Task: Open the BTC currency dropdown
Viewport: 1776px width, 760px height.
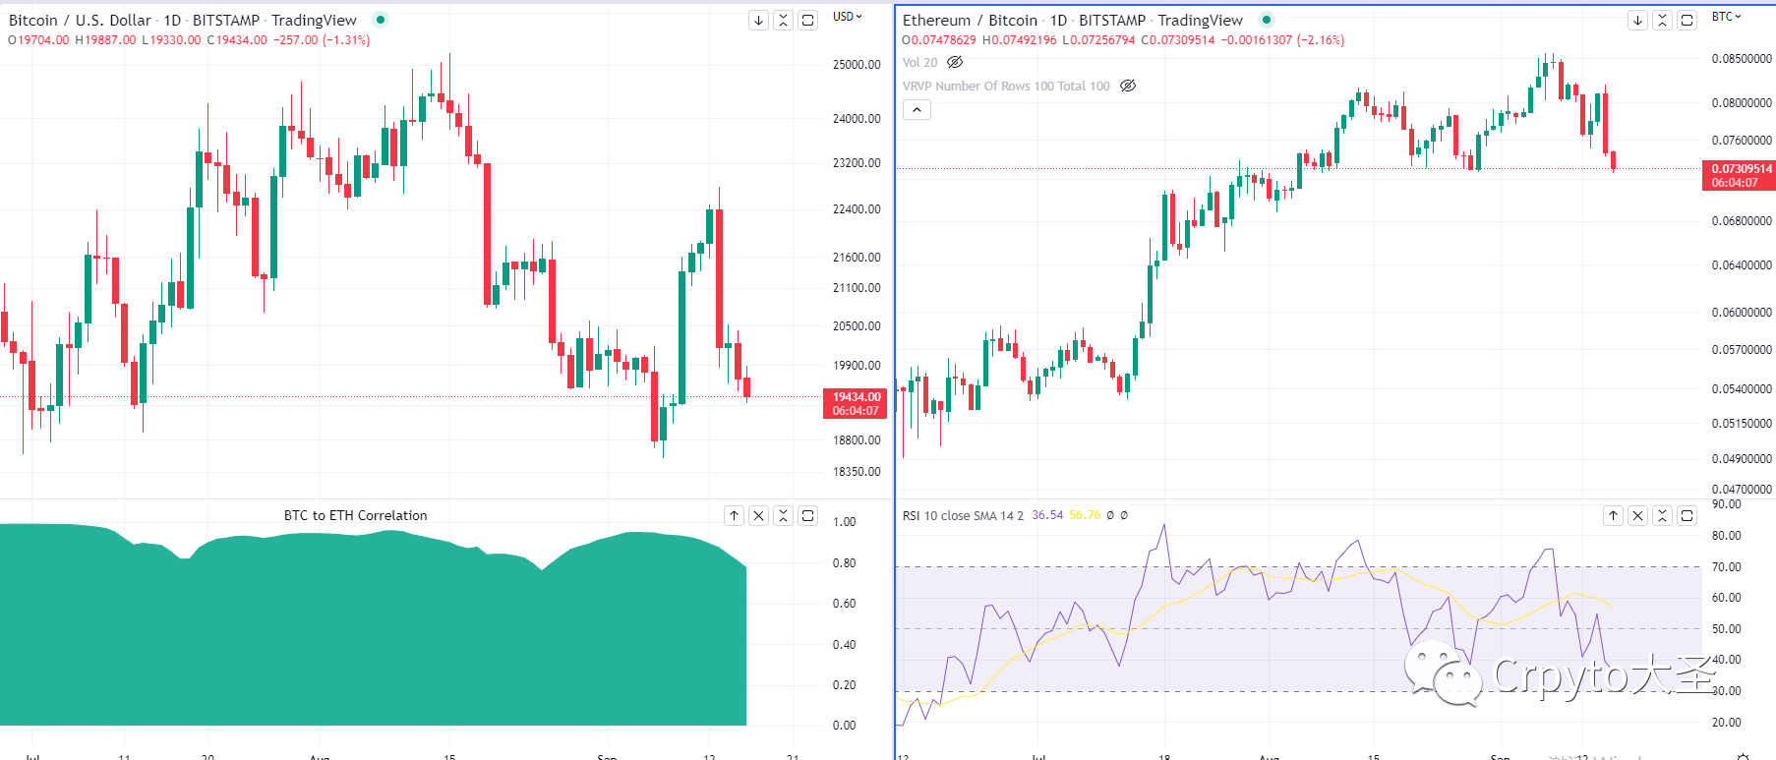Action: [x=1726, y=17]
